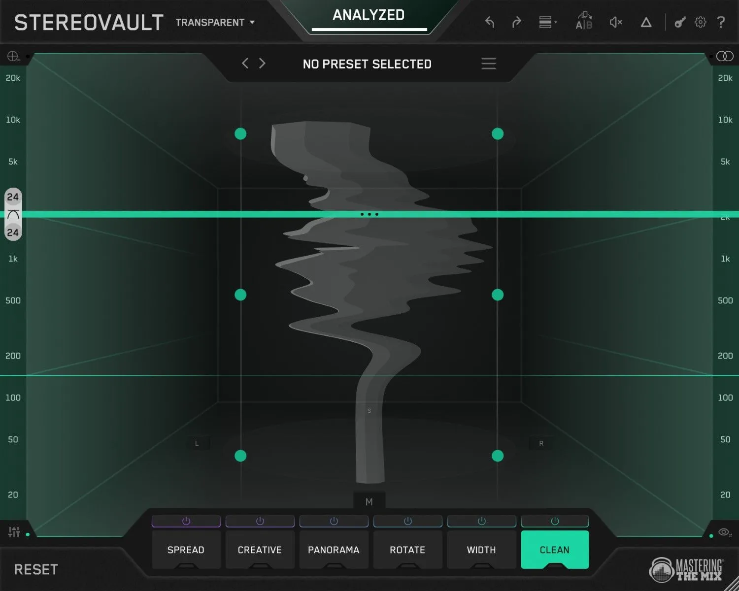The image size is (739, 591).
Task: Click the upper 24 slope value
Action: 13,197
